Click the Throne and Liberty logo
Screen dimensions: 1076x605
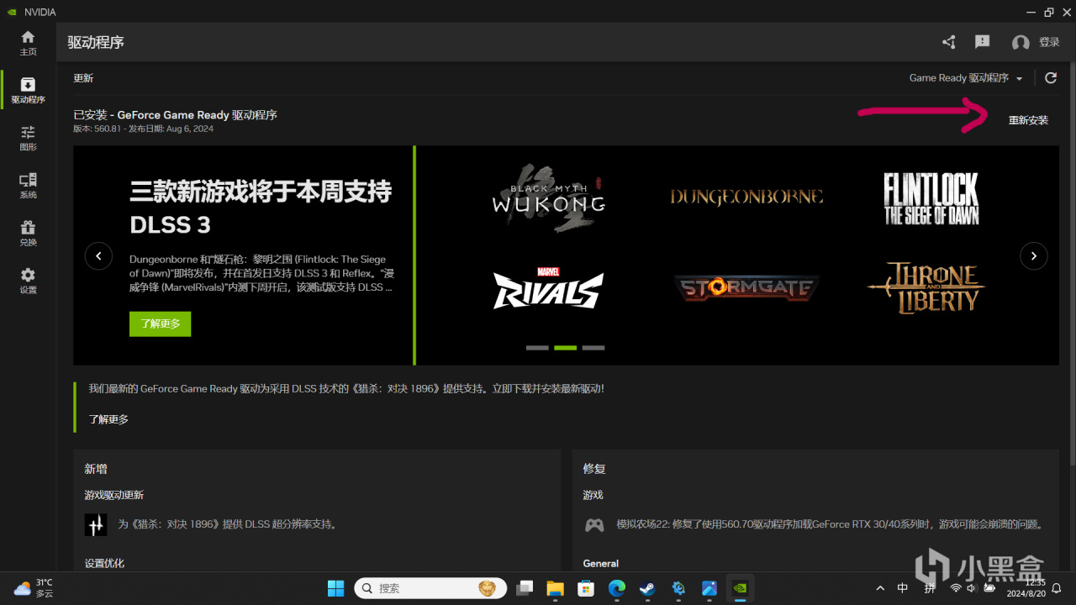point(926,288)
